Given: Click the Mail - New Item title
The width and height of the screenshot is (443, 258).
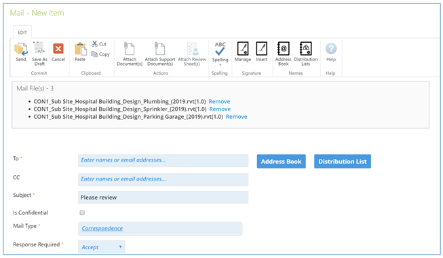Looking at the screenshot, I should (37, 13).
